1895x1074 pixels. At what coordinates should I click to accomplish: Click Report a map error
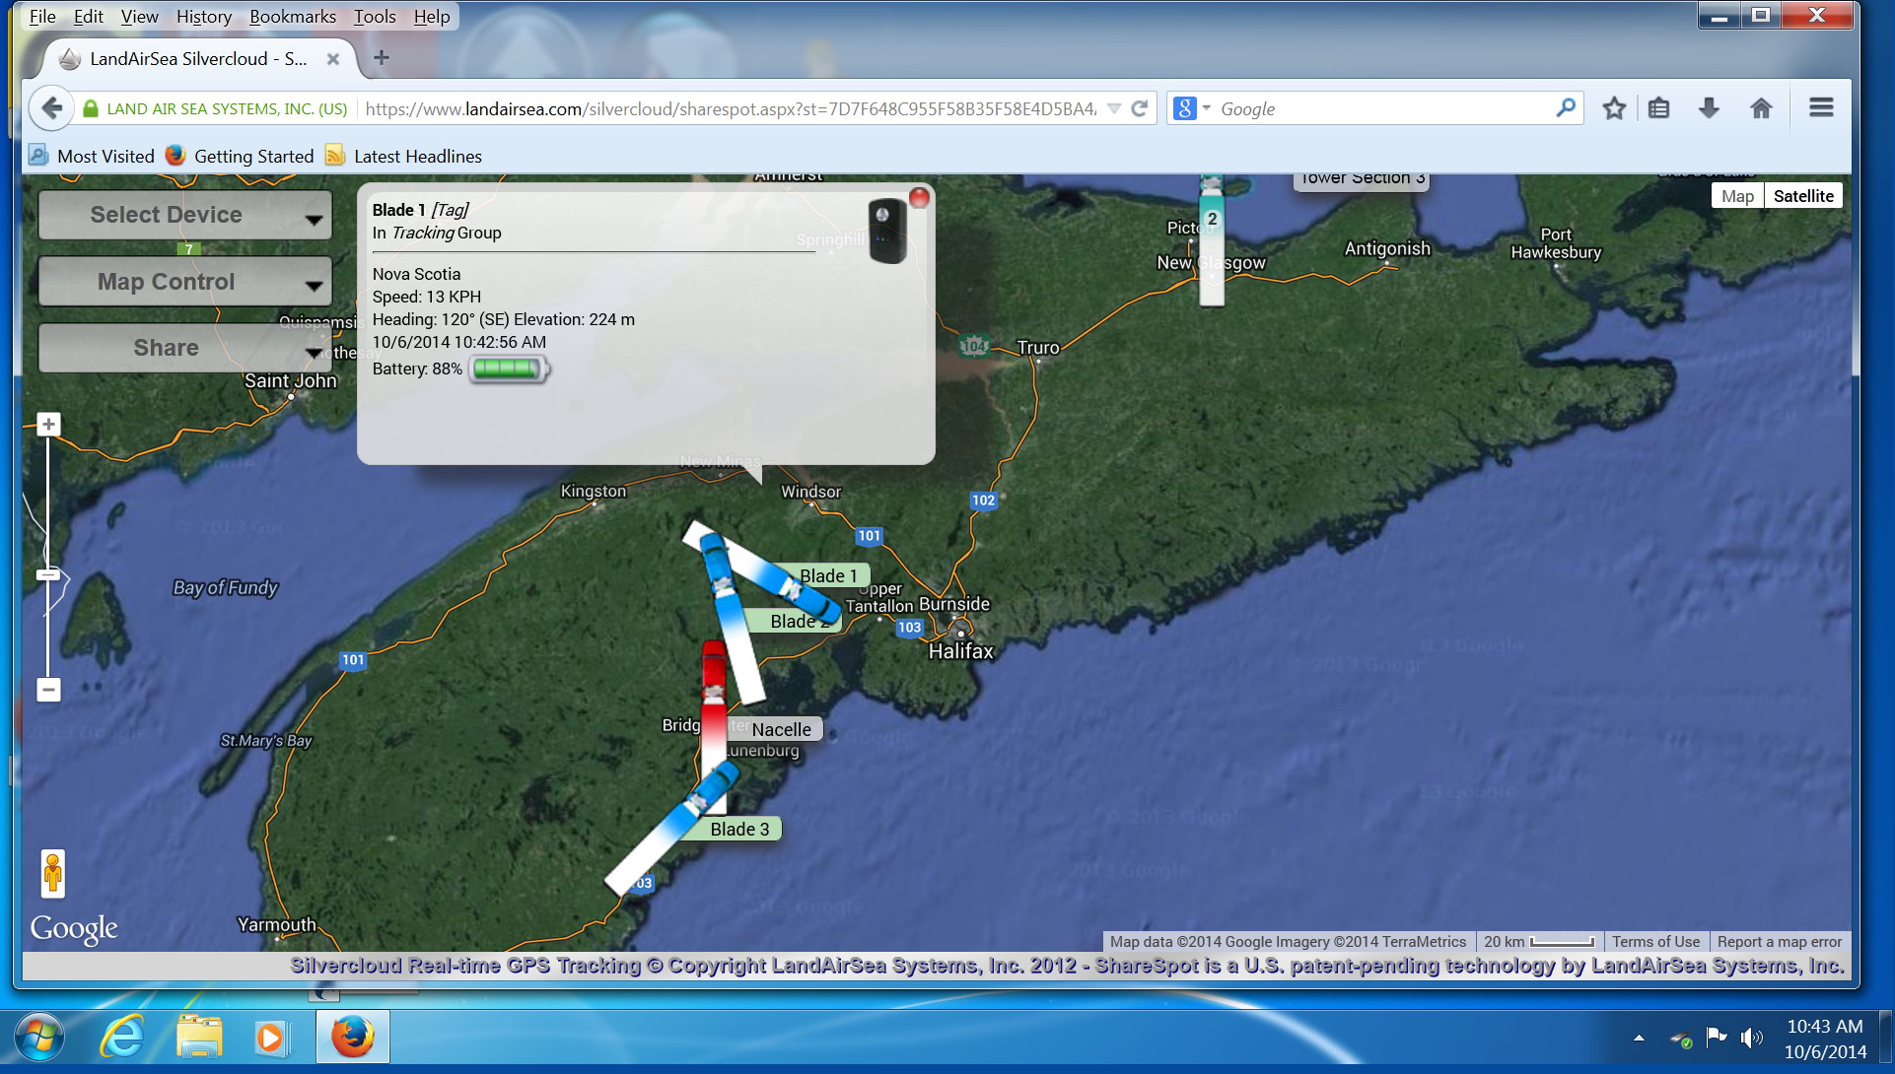pyautogui.click(x=1780, y=942)
